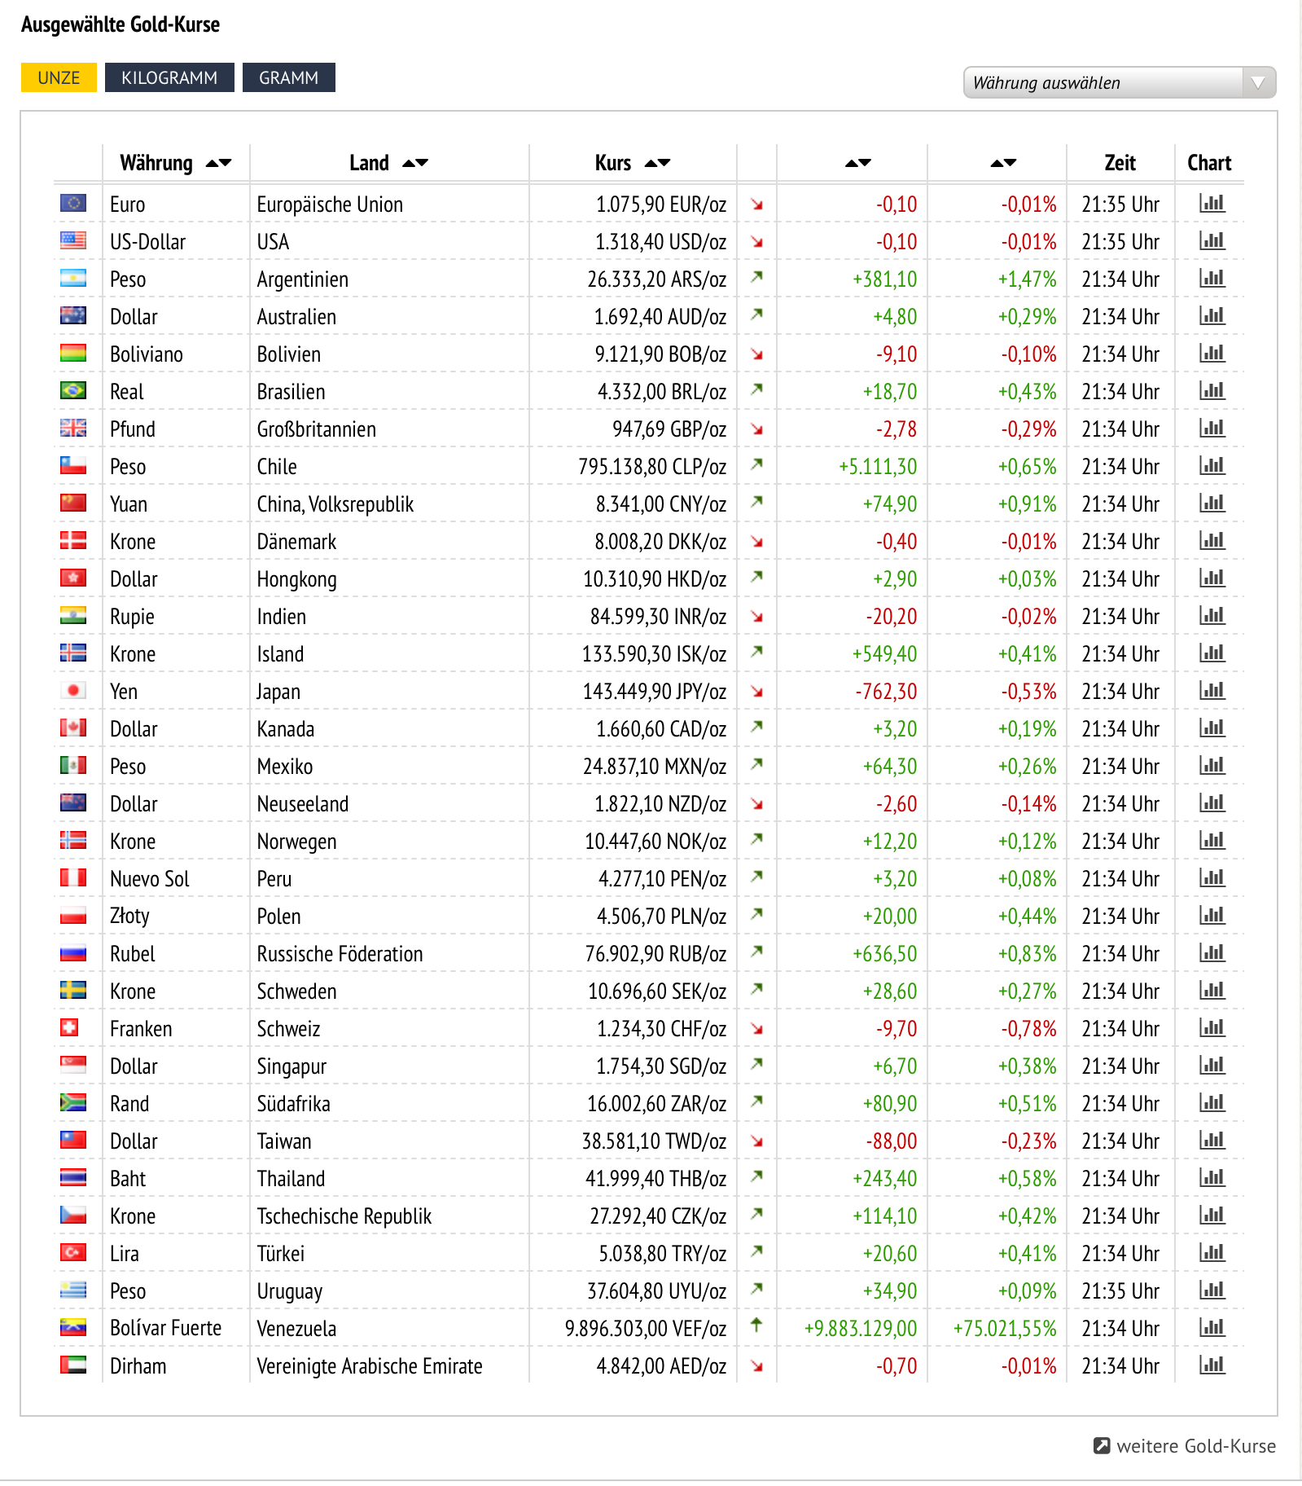Open chart icon for Türkei Lira
Screen dimensions: 1302x1486
click(x=1212, y=1253)
